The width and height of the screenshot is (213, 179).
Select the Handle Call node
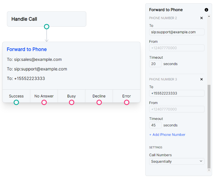pyautogui.click(x=47, y=19)
